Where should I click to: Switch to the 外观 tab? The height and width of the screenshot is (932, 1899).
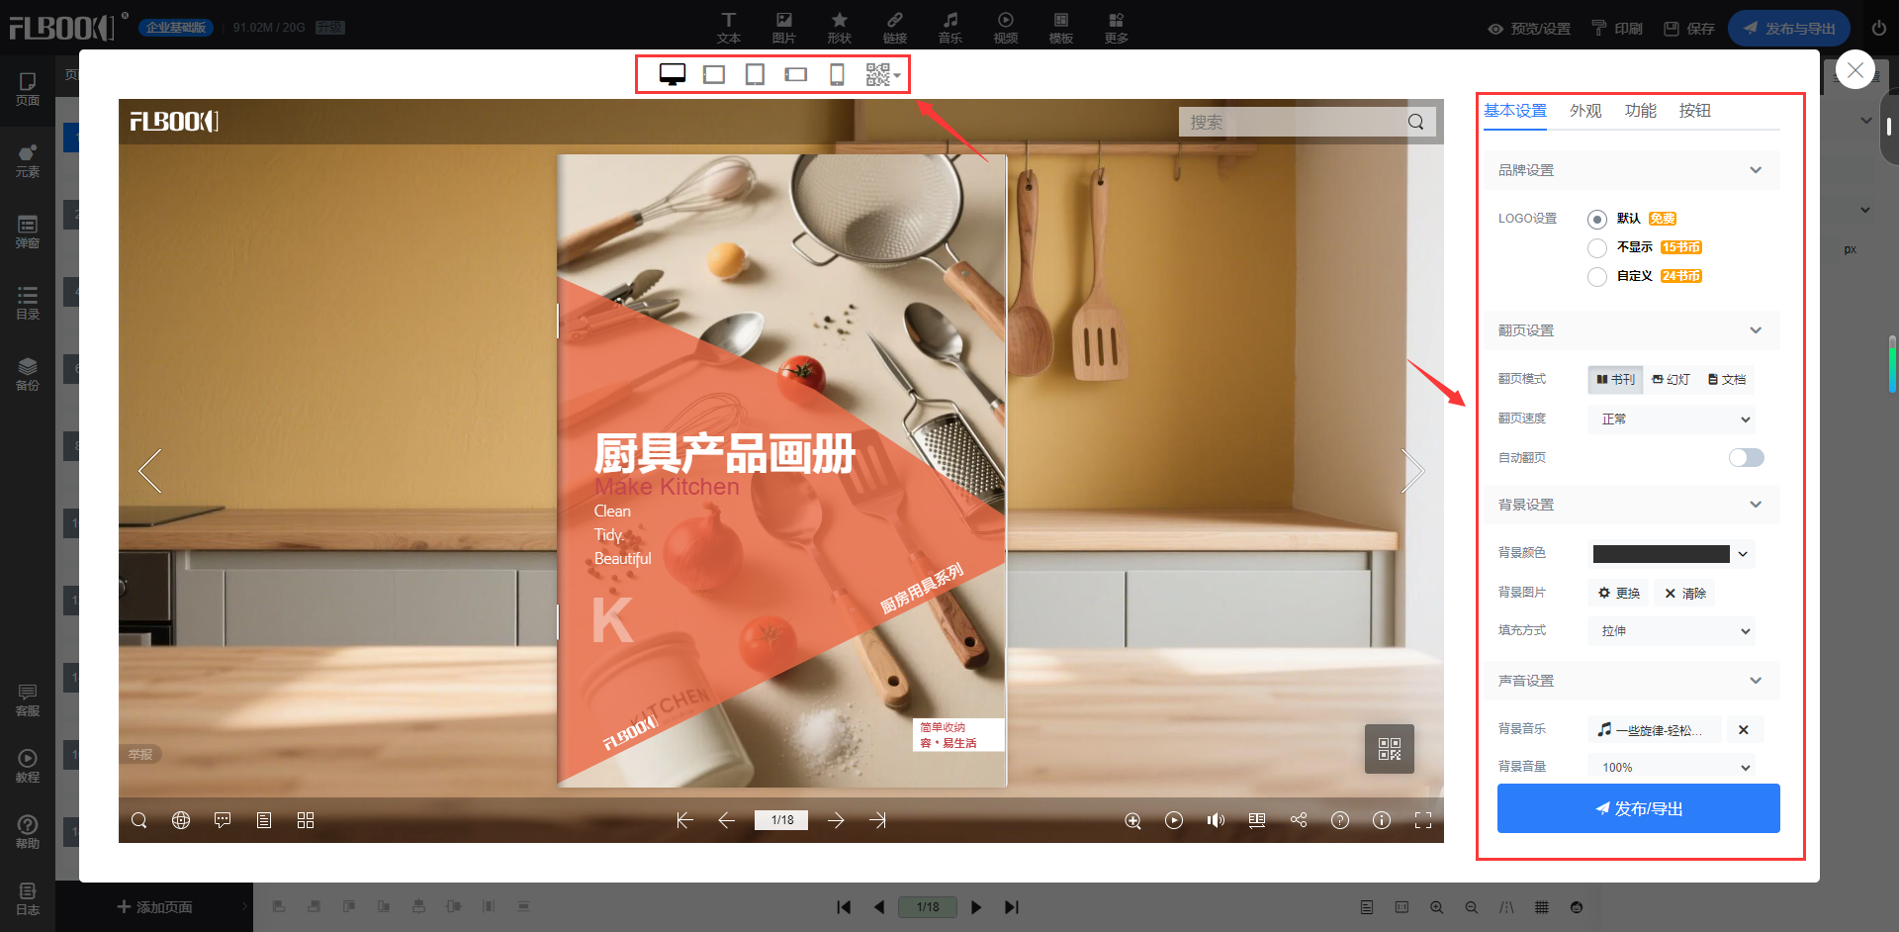(1584, 111)
